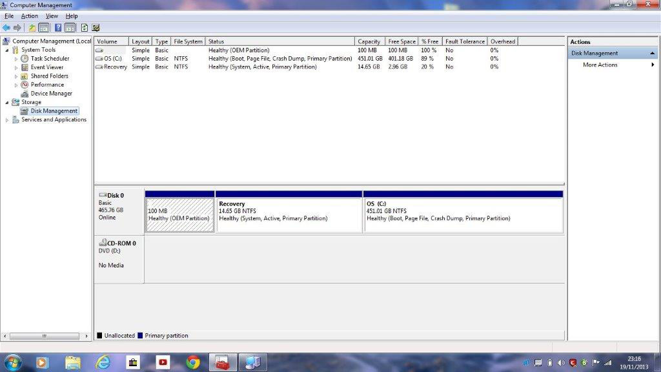Screen dimensions: 661x372
Task: Open Windows Explorer folder from taskbar
Action: (72, 362)
